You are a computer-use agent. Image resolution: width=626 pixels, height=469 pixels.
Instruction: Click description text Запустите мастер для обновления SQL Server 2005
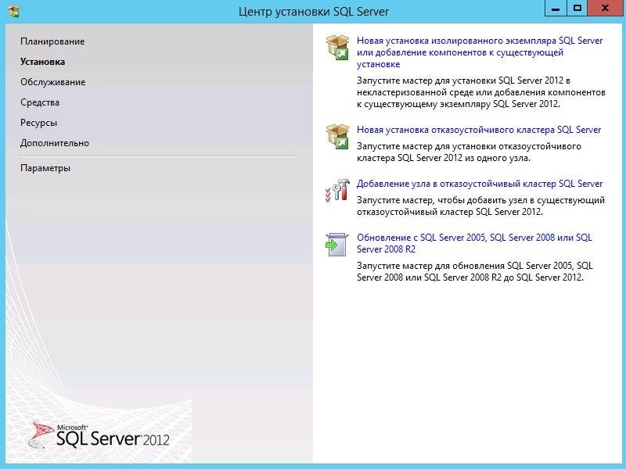click(475, 271)
